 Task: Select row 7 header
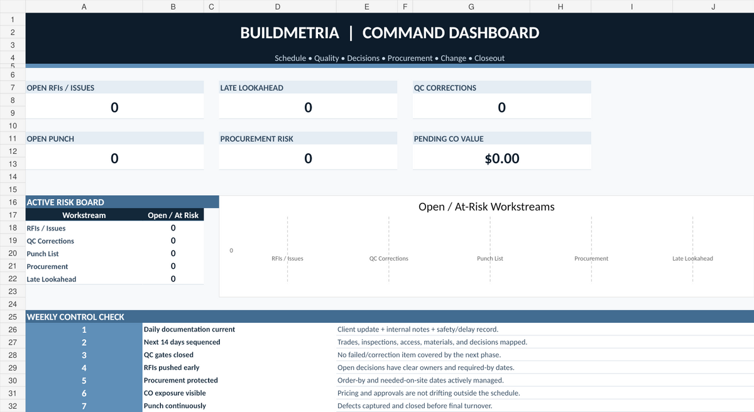[13, 88]
